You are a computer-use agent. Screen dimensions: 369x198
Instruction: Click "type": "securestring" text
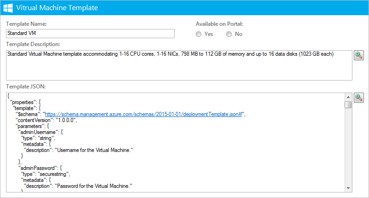point(46,174)
